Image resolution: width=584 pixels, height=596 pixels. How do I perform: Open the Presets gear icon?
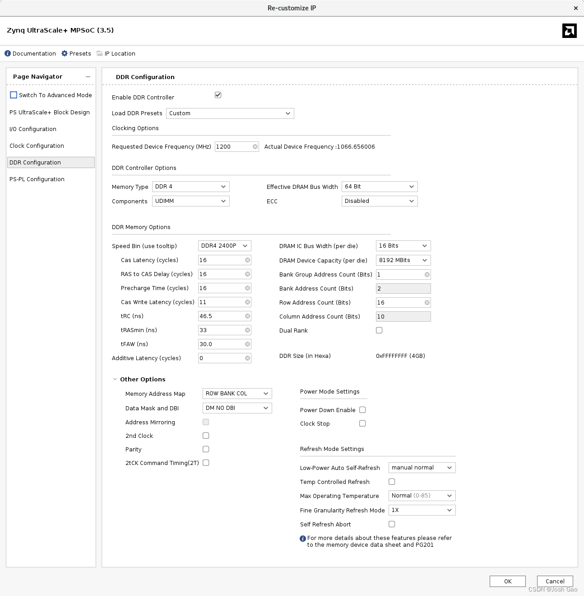[65, 53]
